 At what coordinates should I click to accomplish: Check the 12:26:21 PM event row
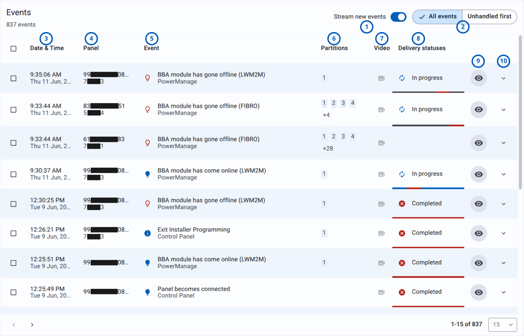coord(13,233)
